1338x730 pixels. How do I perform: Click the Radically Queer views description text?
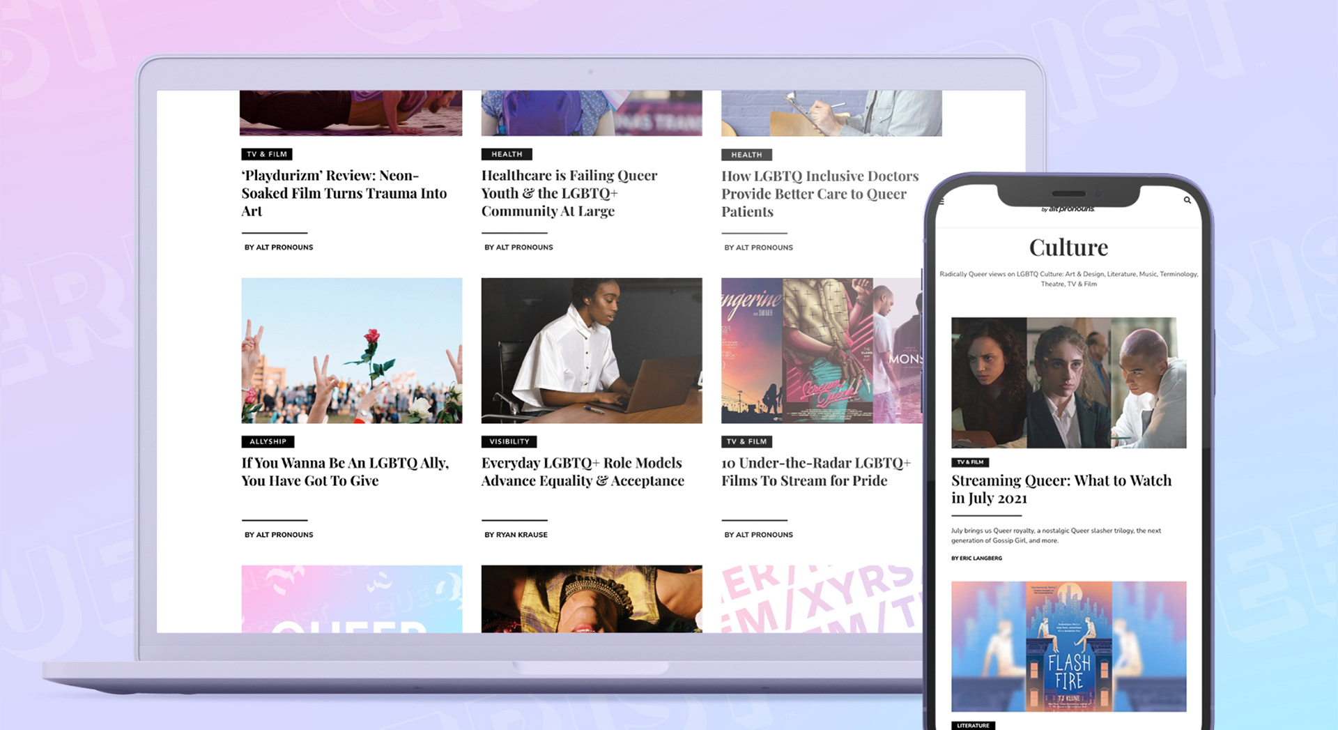tap(1068, 279)
